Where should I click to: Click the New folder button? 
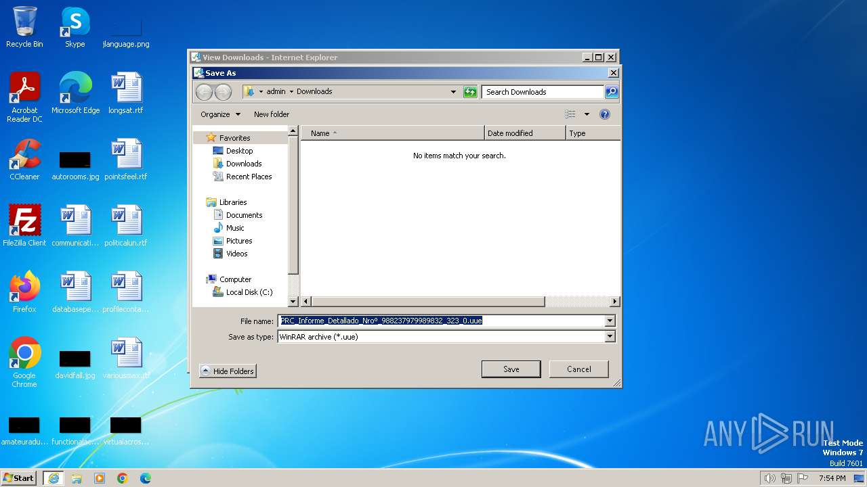pyautogui.click(x=272, y=114)
